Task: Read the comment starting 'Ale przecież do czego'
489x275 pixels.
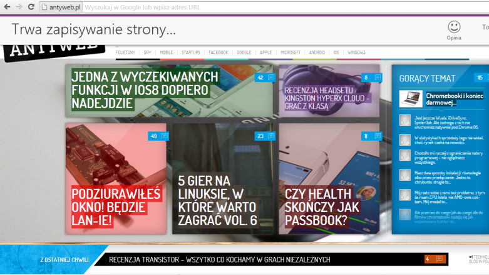Action: [448, 217]
